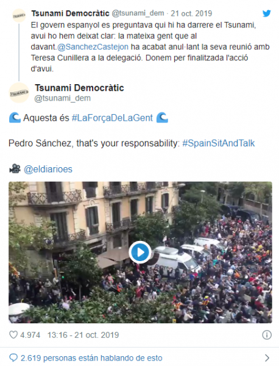
Task: Click the Twitter bird logo icon
Action: [x=266, y=13]
